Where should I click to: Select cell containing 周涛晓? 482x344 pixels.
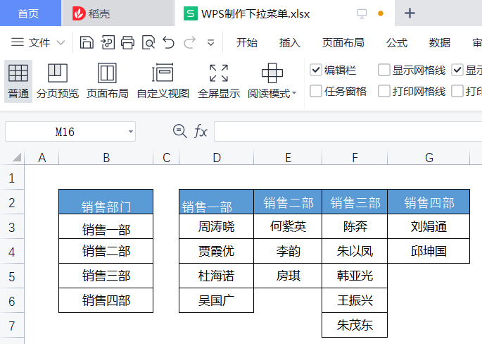point(217,226)
